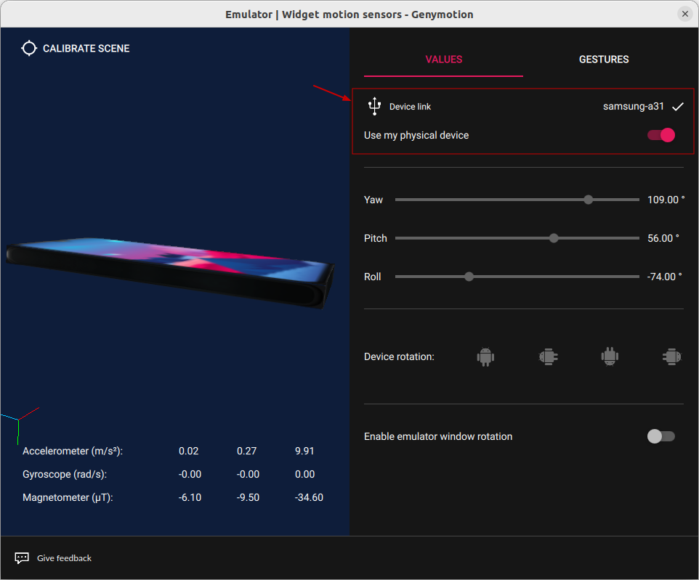Enable the emulator window rotation toggle
Viewport: 699px width, 580px height.
pyautogui.click(x=661, y=436)
